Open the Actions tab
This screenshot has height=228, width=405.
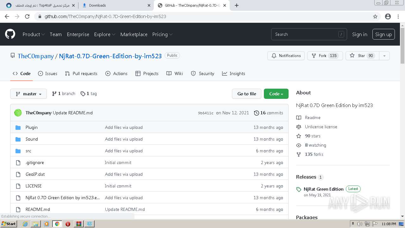tap(116, 73)
